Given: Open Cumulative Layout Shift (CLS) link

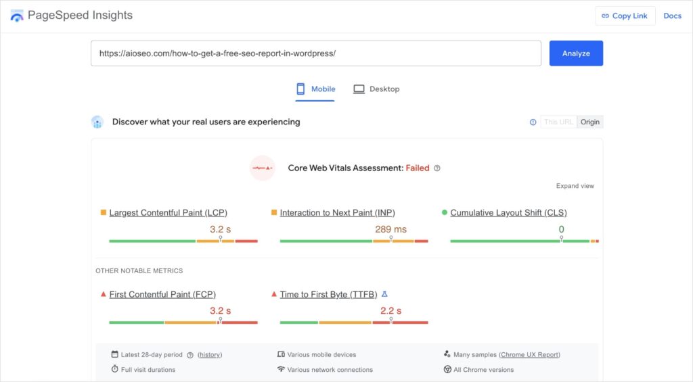Looking at the screenshot, I should tap(508, 213).
